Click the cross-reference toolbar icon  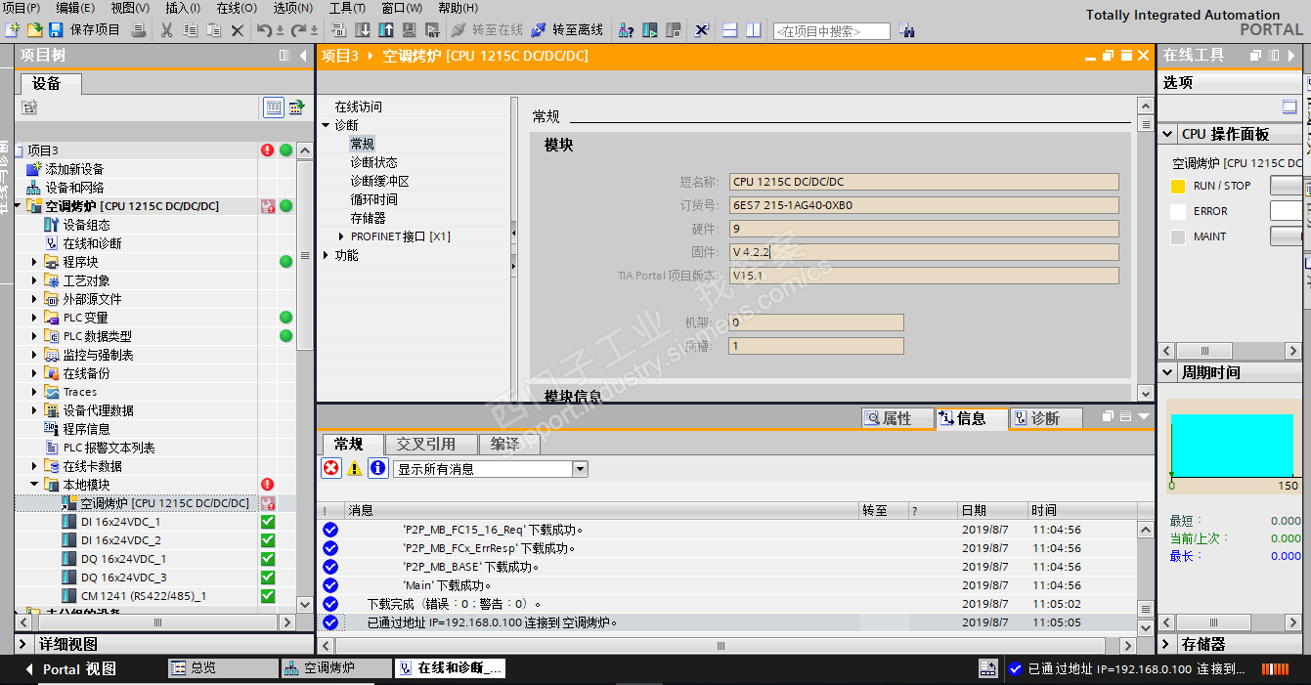(701, 30)
